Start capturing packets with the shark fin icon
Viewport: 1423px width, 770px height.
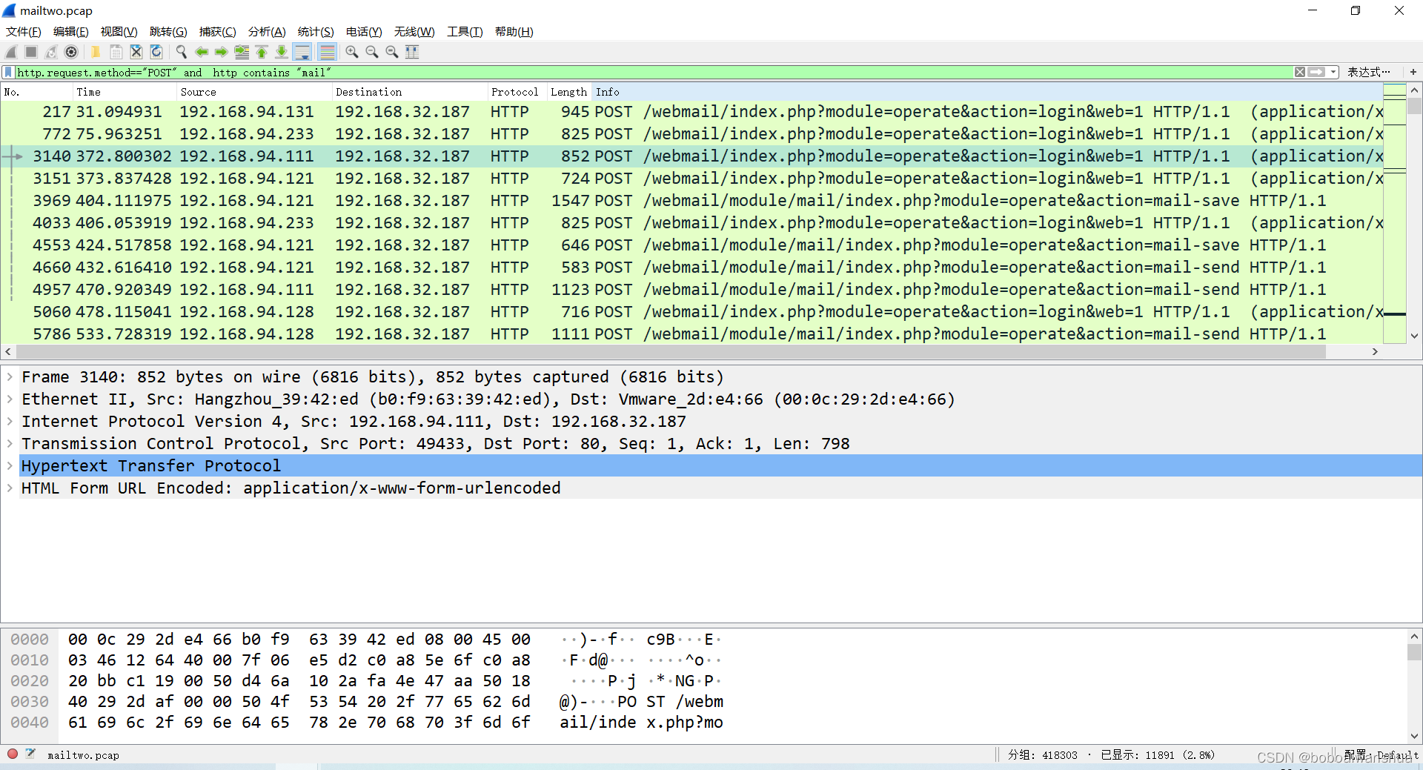coord(11,52)
